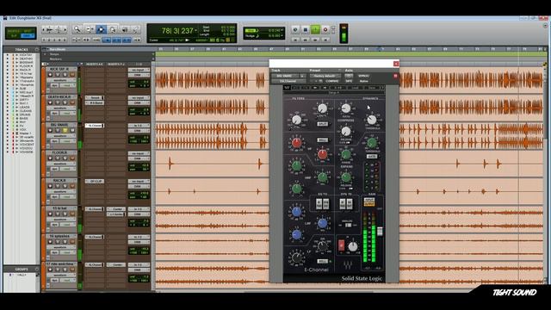This screenshot has width=551, height=310.
Task: Select LEADS in the Tracks list
Action: [25, 107]
